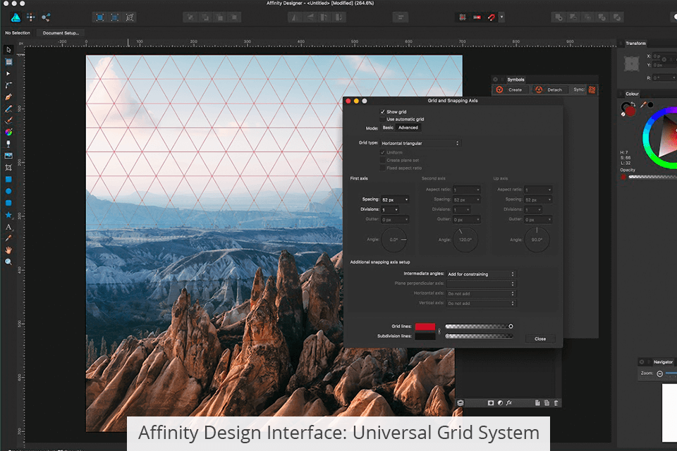677x451 pixels.
Task: Open the Colour Picker tool
Action: [8, 238]
